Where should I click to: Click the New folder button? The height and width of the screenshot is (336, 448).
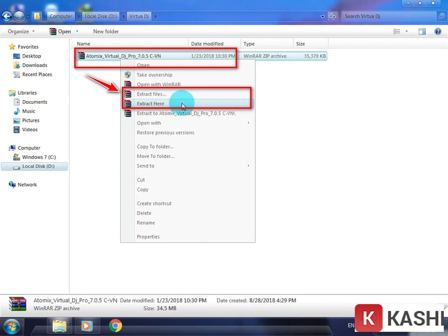[x=106, y=31]
